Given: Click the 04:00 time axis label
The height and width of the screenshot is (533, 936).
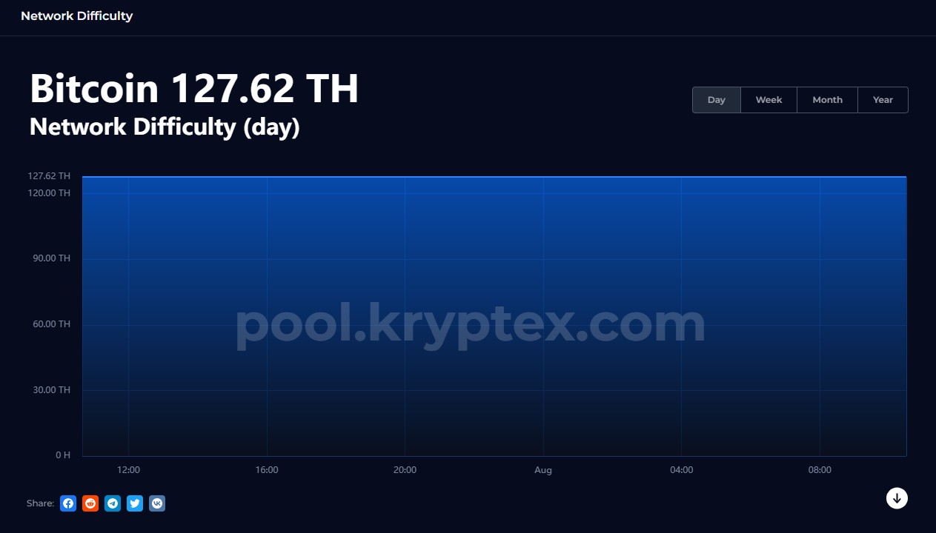Looking at the screenshot, I should [681, 470].
